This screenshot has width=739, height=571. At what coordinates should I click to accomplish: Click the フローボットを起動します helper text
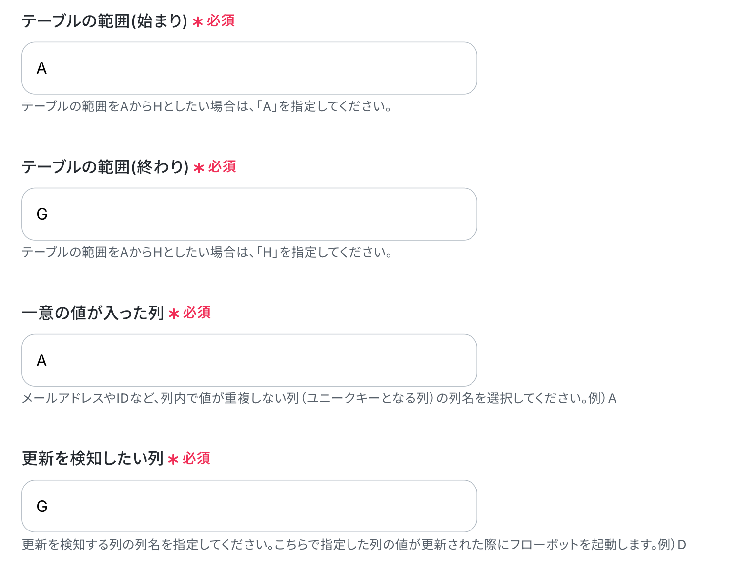coord(354,544)
